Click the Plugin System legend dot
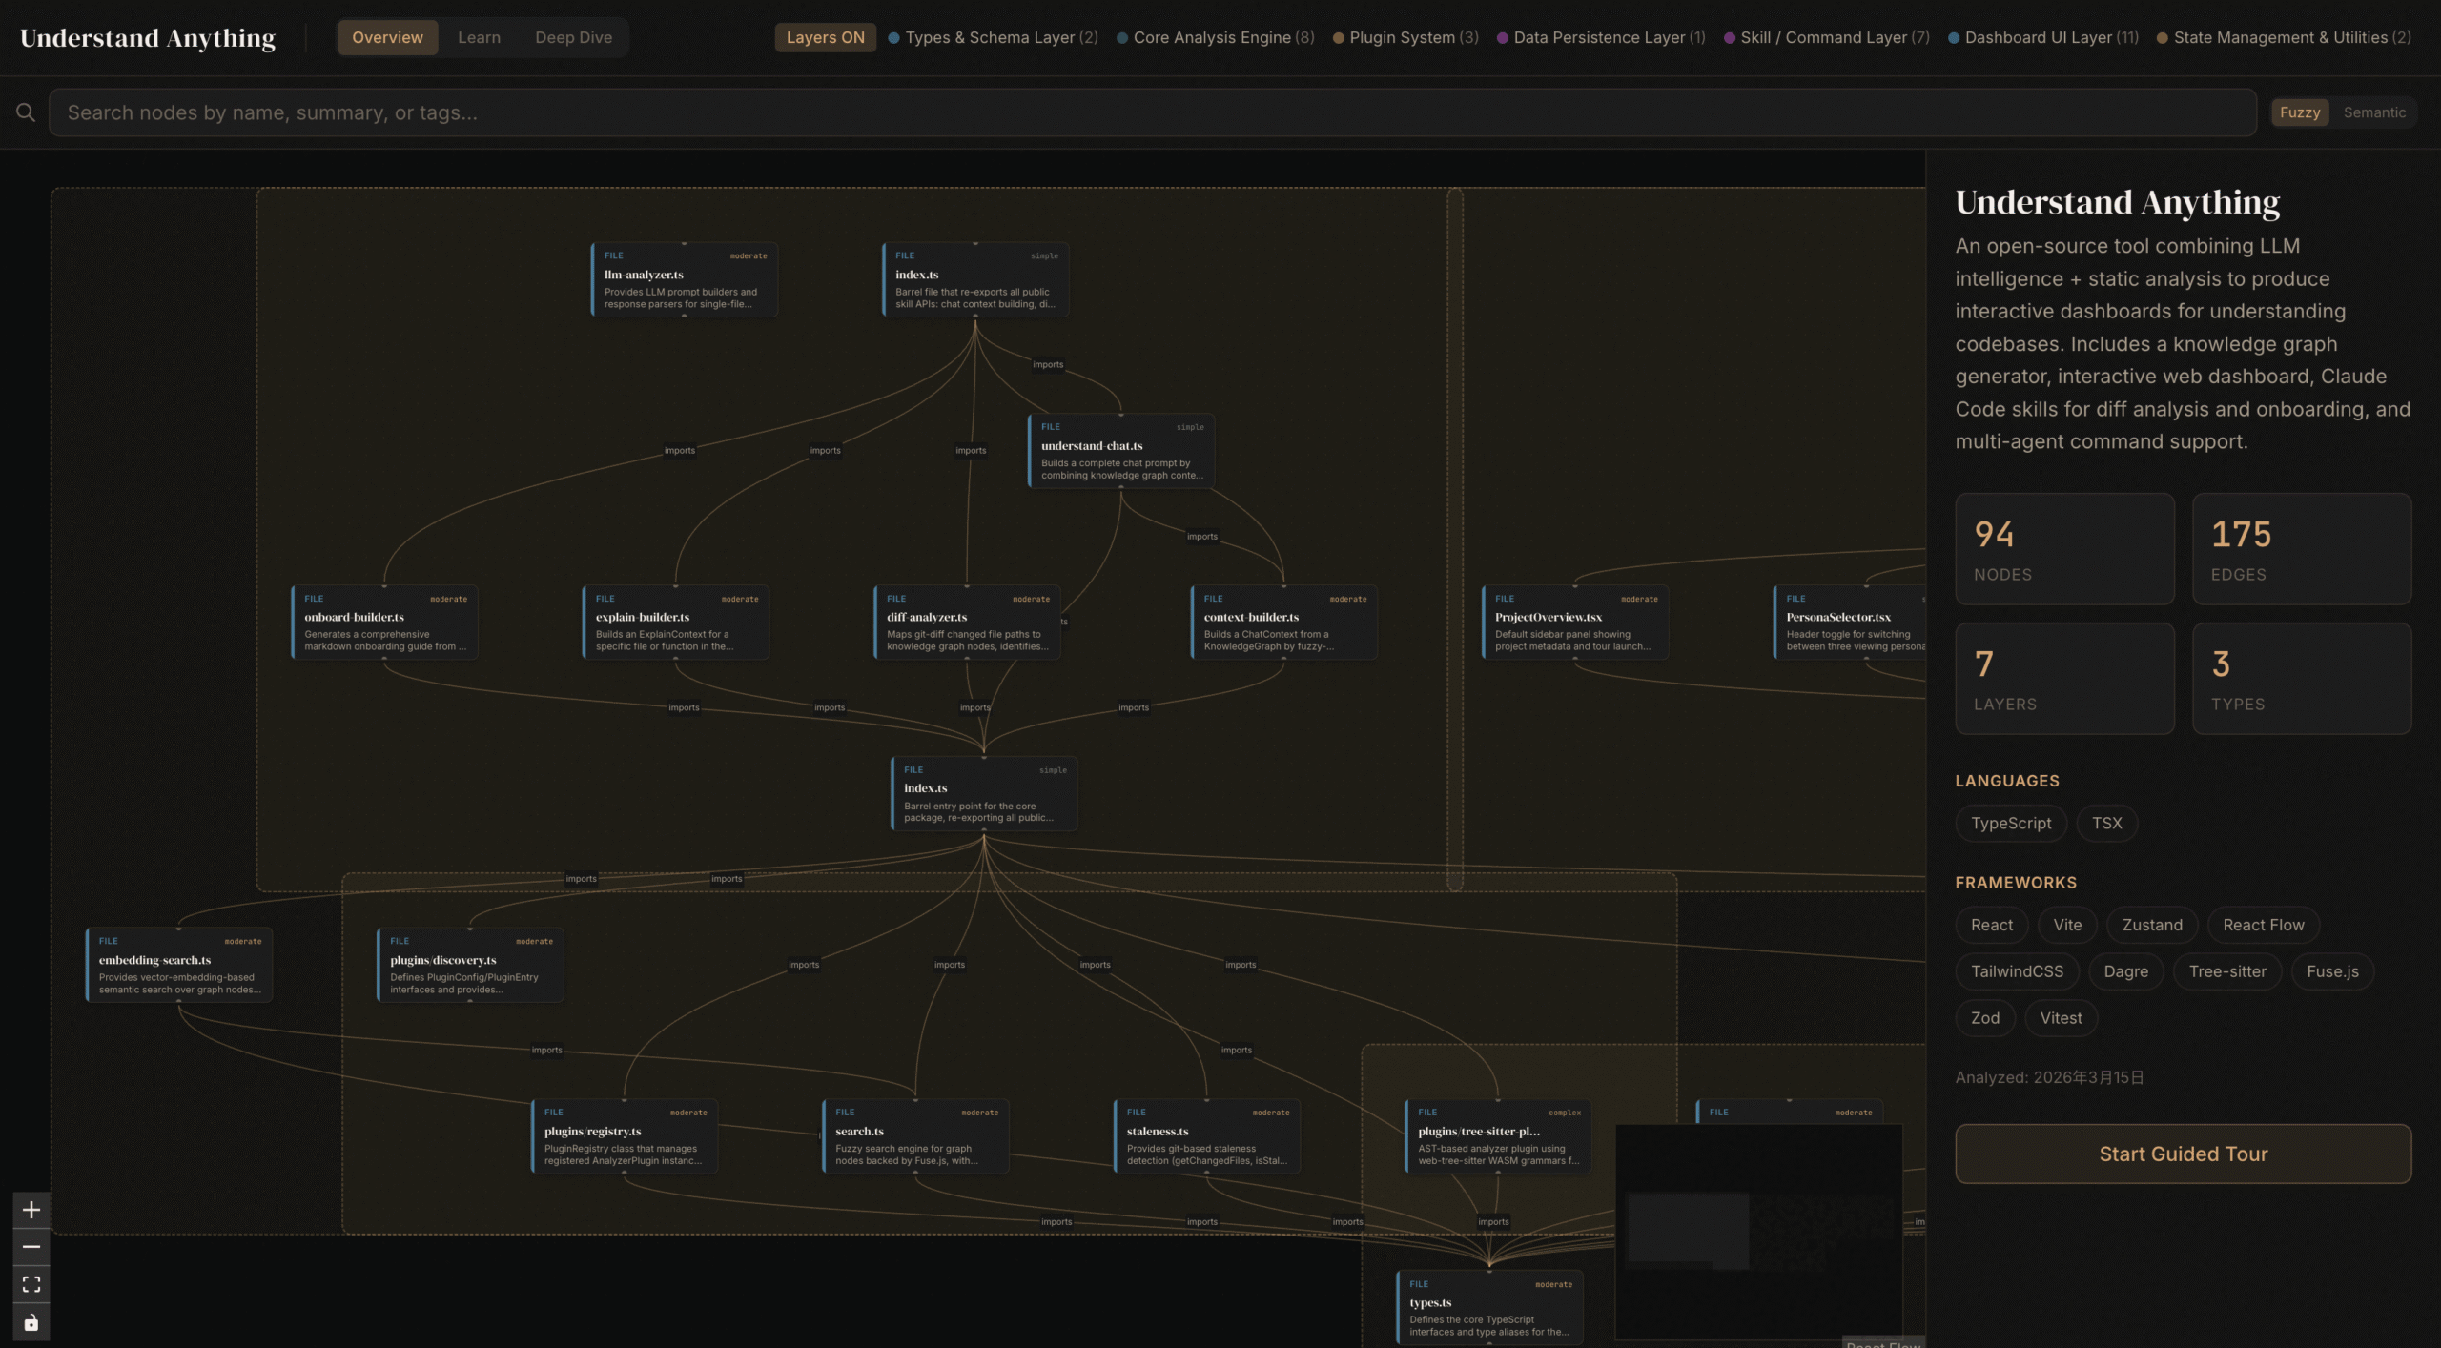Image resolution: width=2441 pixels, height=1348 pixels. [x=1339, y=37]
